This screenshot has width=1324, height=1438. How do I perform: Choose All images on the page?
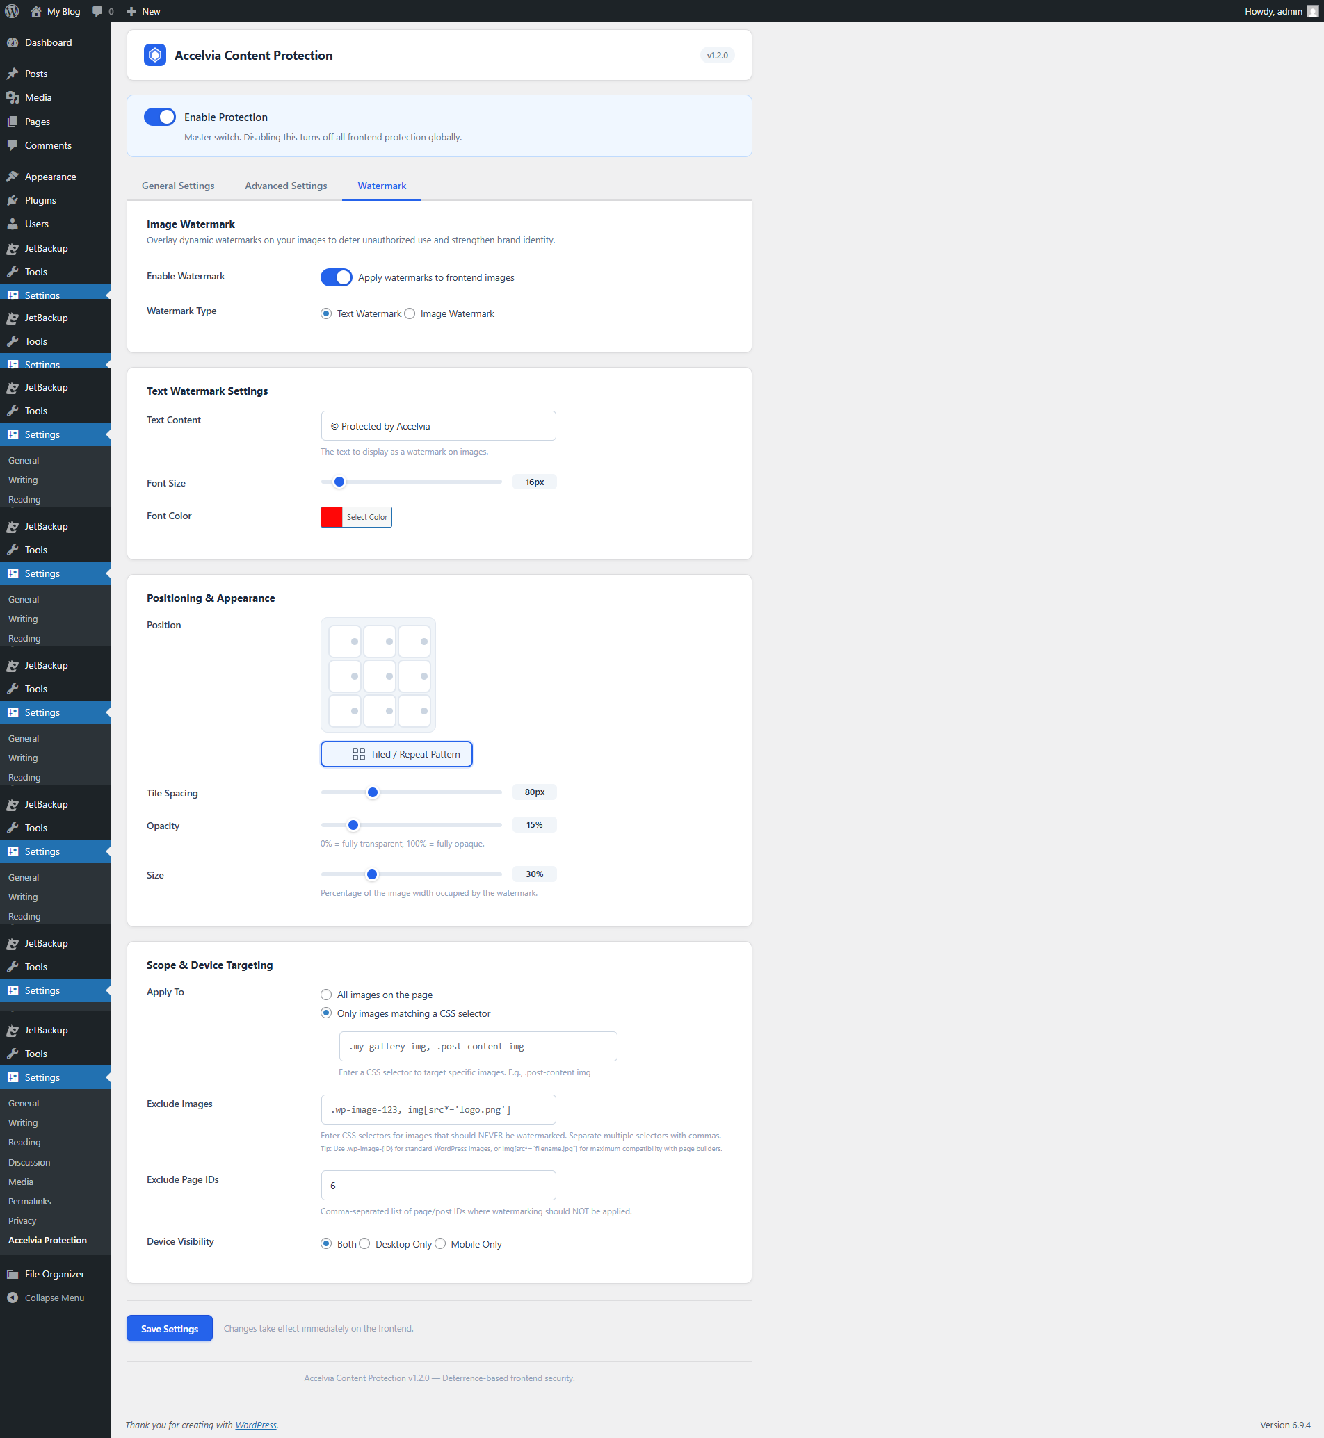[x=326, y=995]
